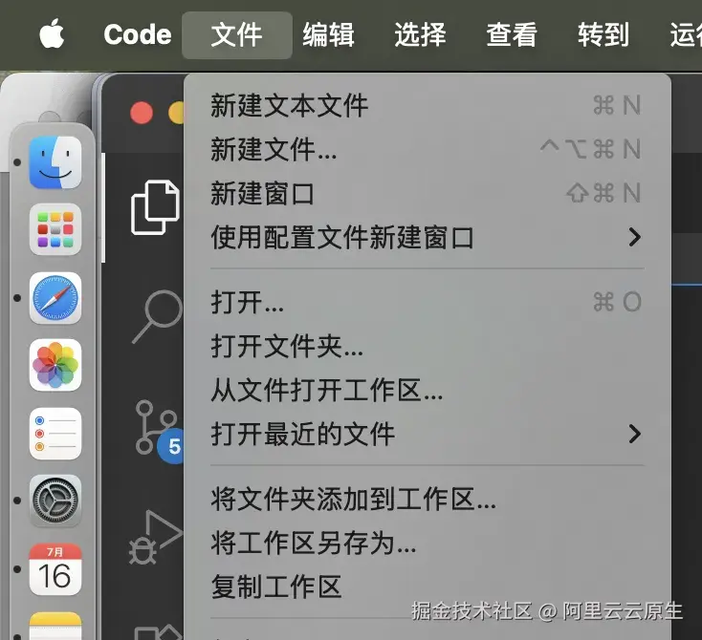Open Reminders from the Dock

tap(55, 434)
